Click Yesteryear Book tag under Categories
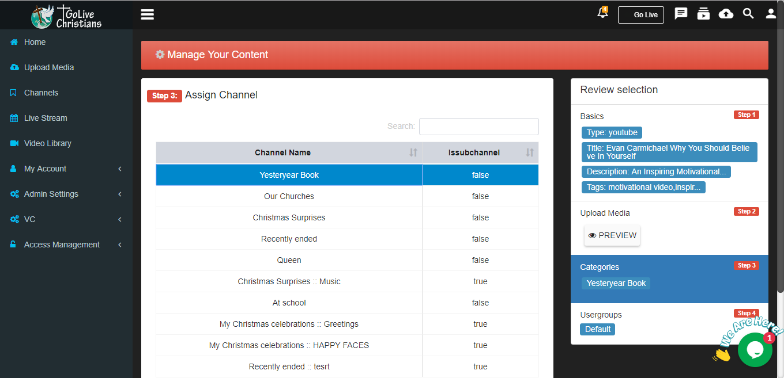Screen dimensions: 784x378 pos(616,283)
